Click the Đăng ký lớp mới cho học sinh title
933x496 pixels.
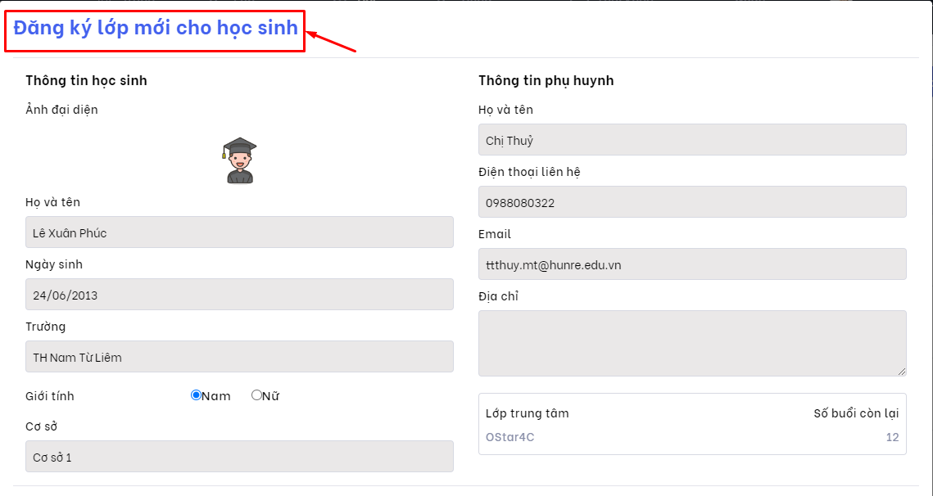click(x=156, y=28)
